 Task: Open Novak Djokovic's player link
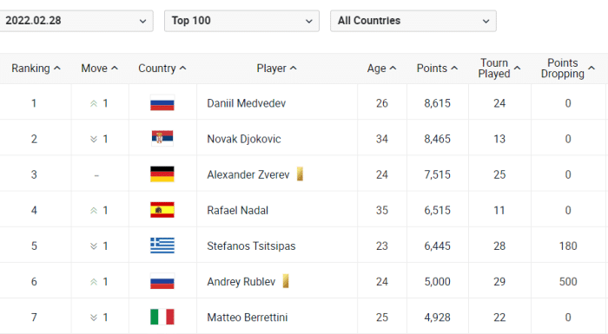(244, 139)
